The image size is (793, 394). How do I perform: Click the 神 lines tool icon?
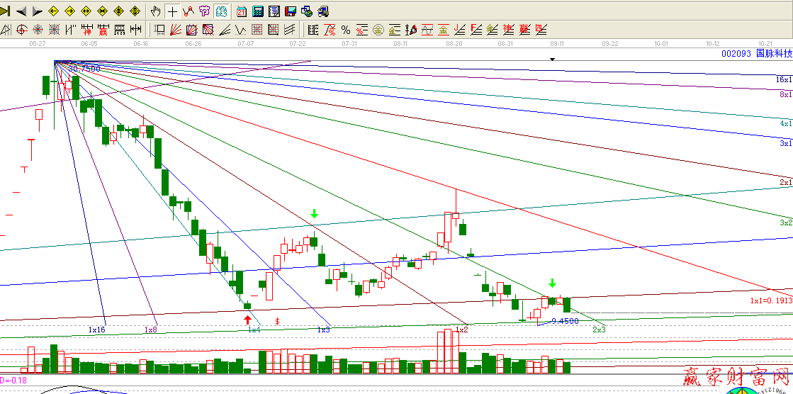(508, 30)
